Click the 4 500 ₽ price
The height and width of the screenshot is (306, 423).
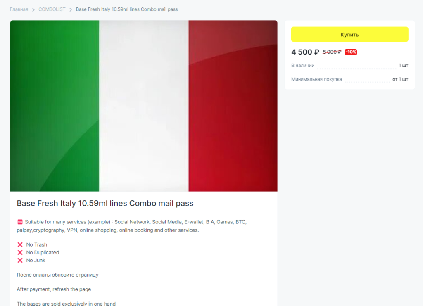click(305, 52)
